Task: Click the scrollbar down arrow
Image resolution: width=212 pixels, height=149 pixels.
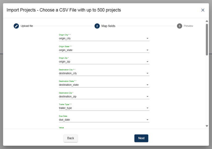Action: 207,126
